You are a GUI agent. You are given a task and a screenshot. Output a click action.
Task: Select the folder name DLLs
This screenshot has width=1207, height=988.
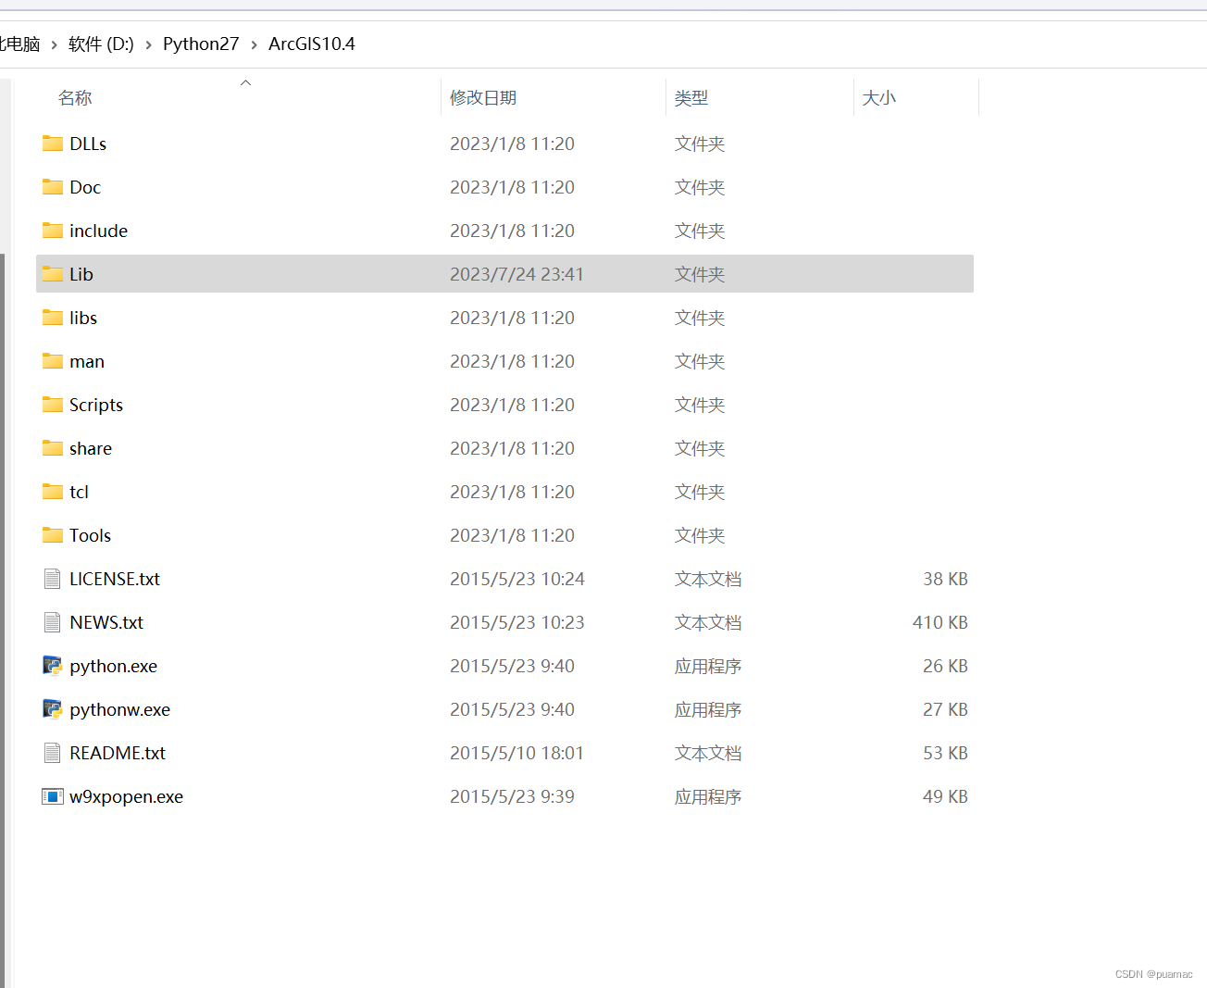pos(88,144)
